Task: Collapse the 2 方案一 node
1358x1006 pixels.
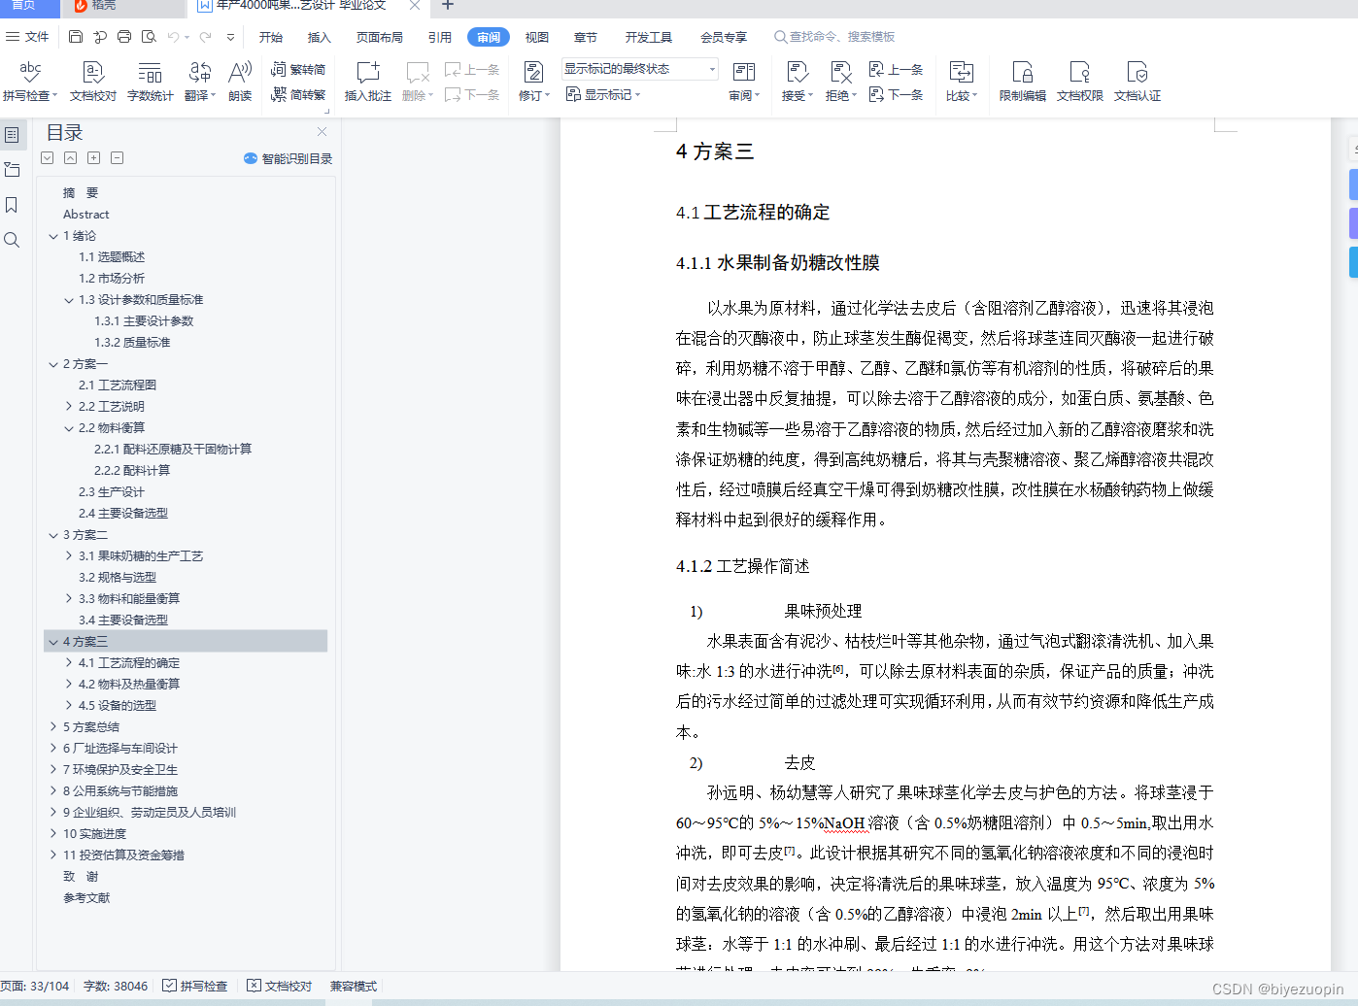Action: click(x=53, y=364)
